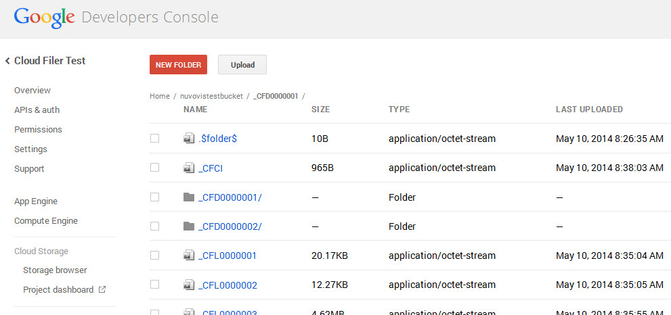
Task: Select the _CFCI row checkbox
Action: point(154,168)
